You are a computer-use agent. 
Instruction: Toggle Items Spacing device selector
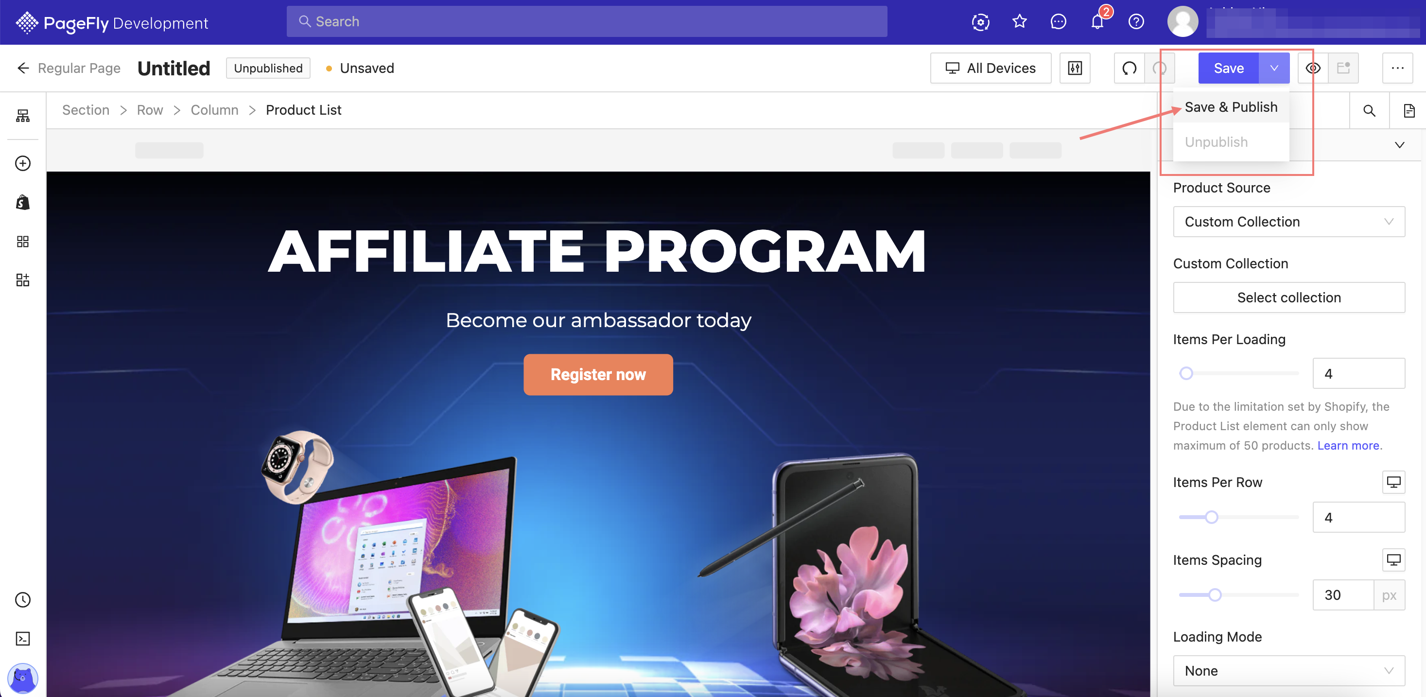[1393, 559]
